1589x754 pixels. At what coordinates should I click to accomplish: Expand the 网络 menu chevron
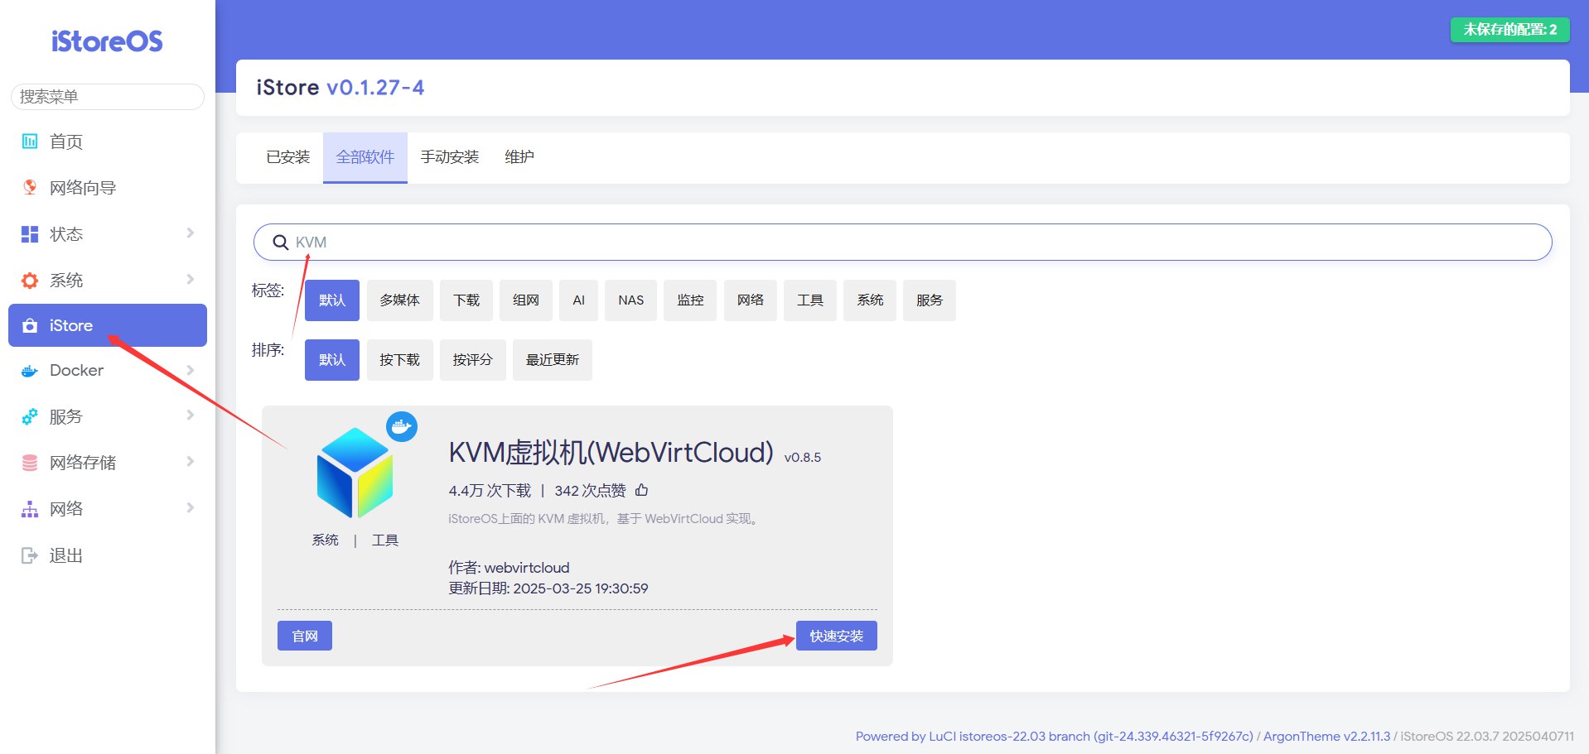pos(190,508)
